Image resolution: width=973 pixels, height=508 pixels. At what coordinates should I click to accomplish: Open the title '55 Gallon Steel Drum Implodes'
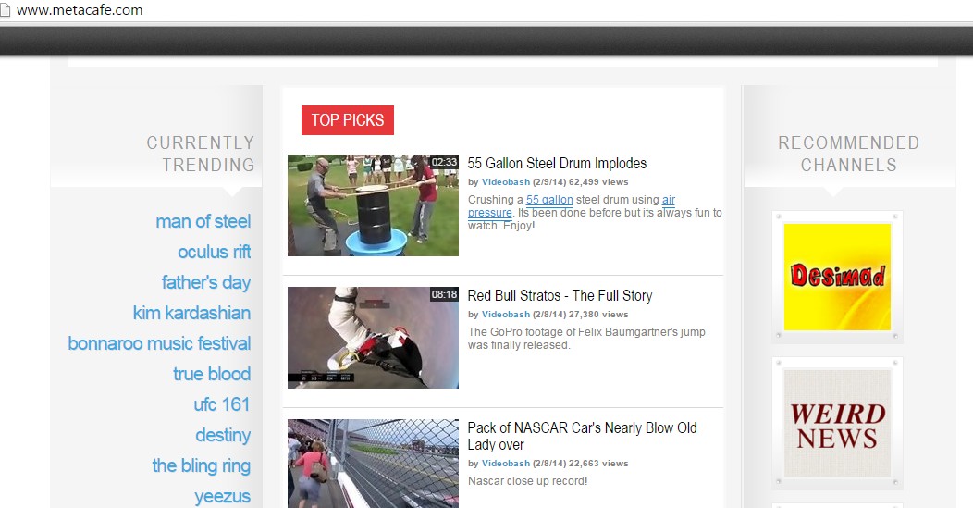(557, 164)
